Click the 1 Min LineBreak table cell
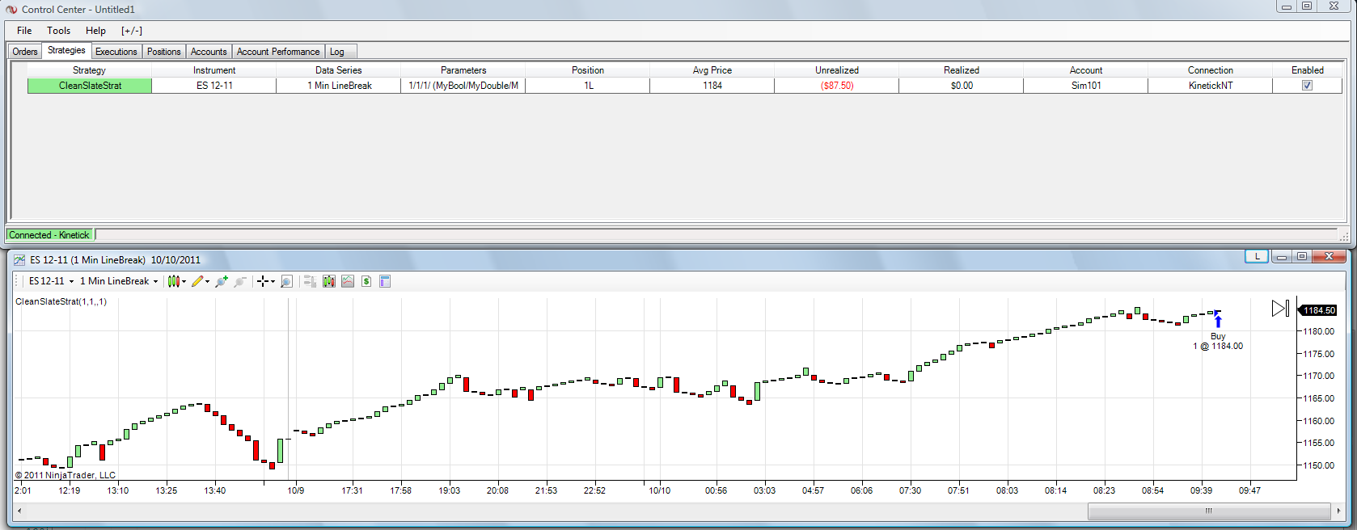 click(x=339, y=86)
